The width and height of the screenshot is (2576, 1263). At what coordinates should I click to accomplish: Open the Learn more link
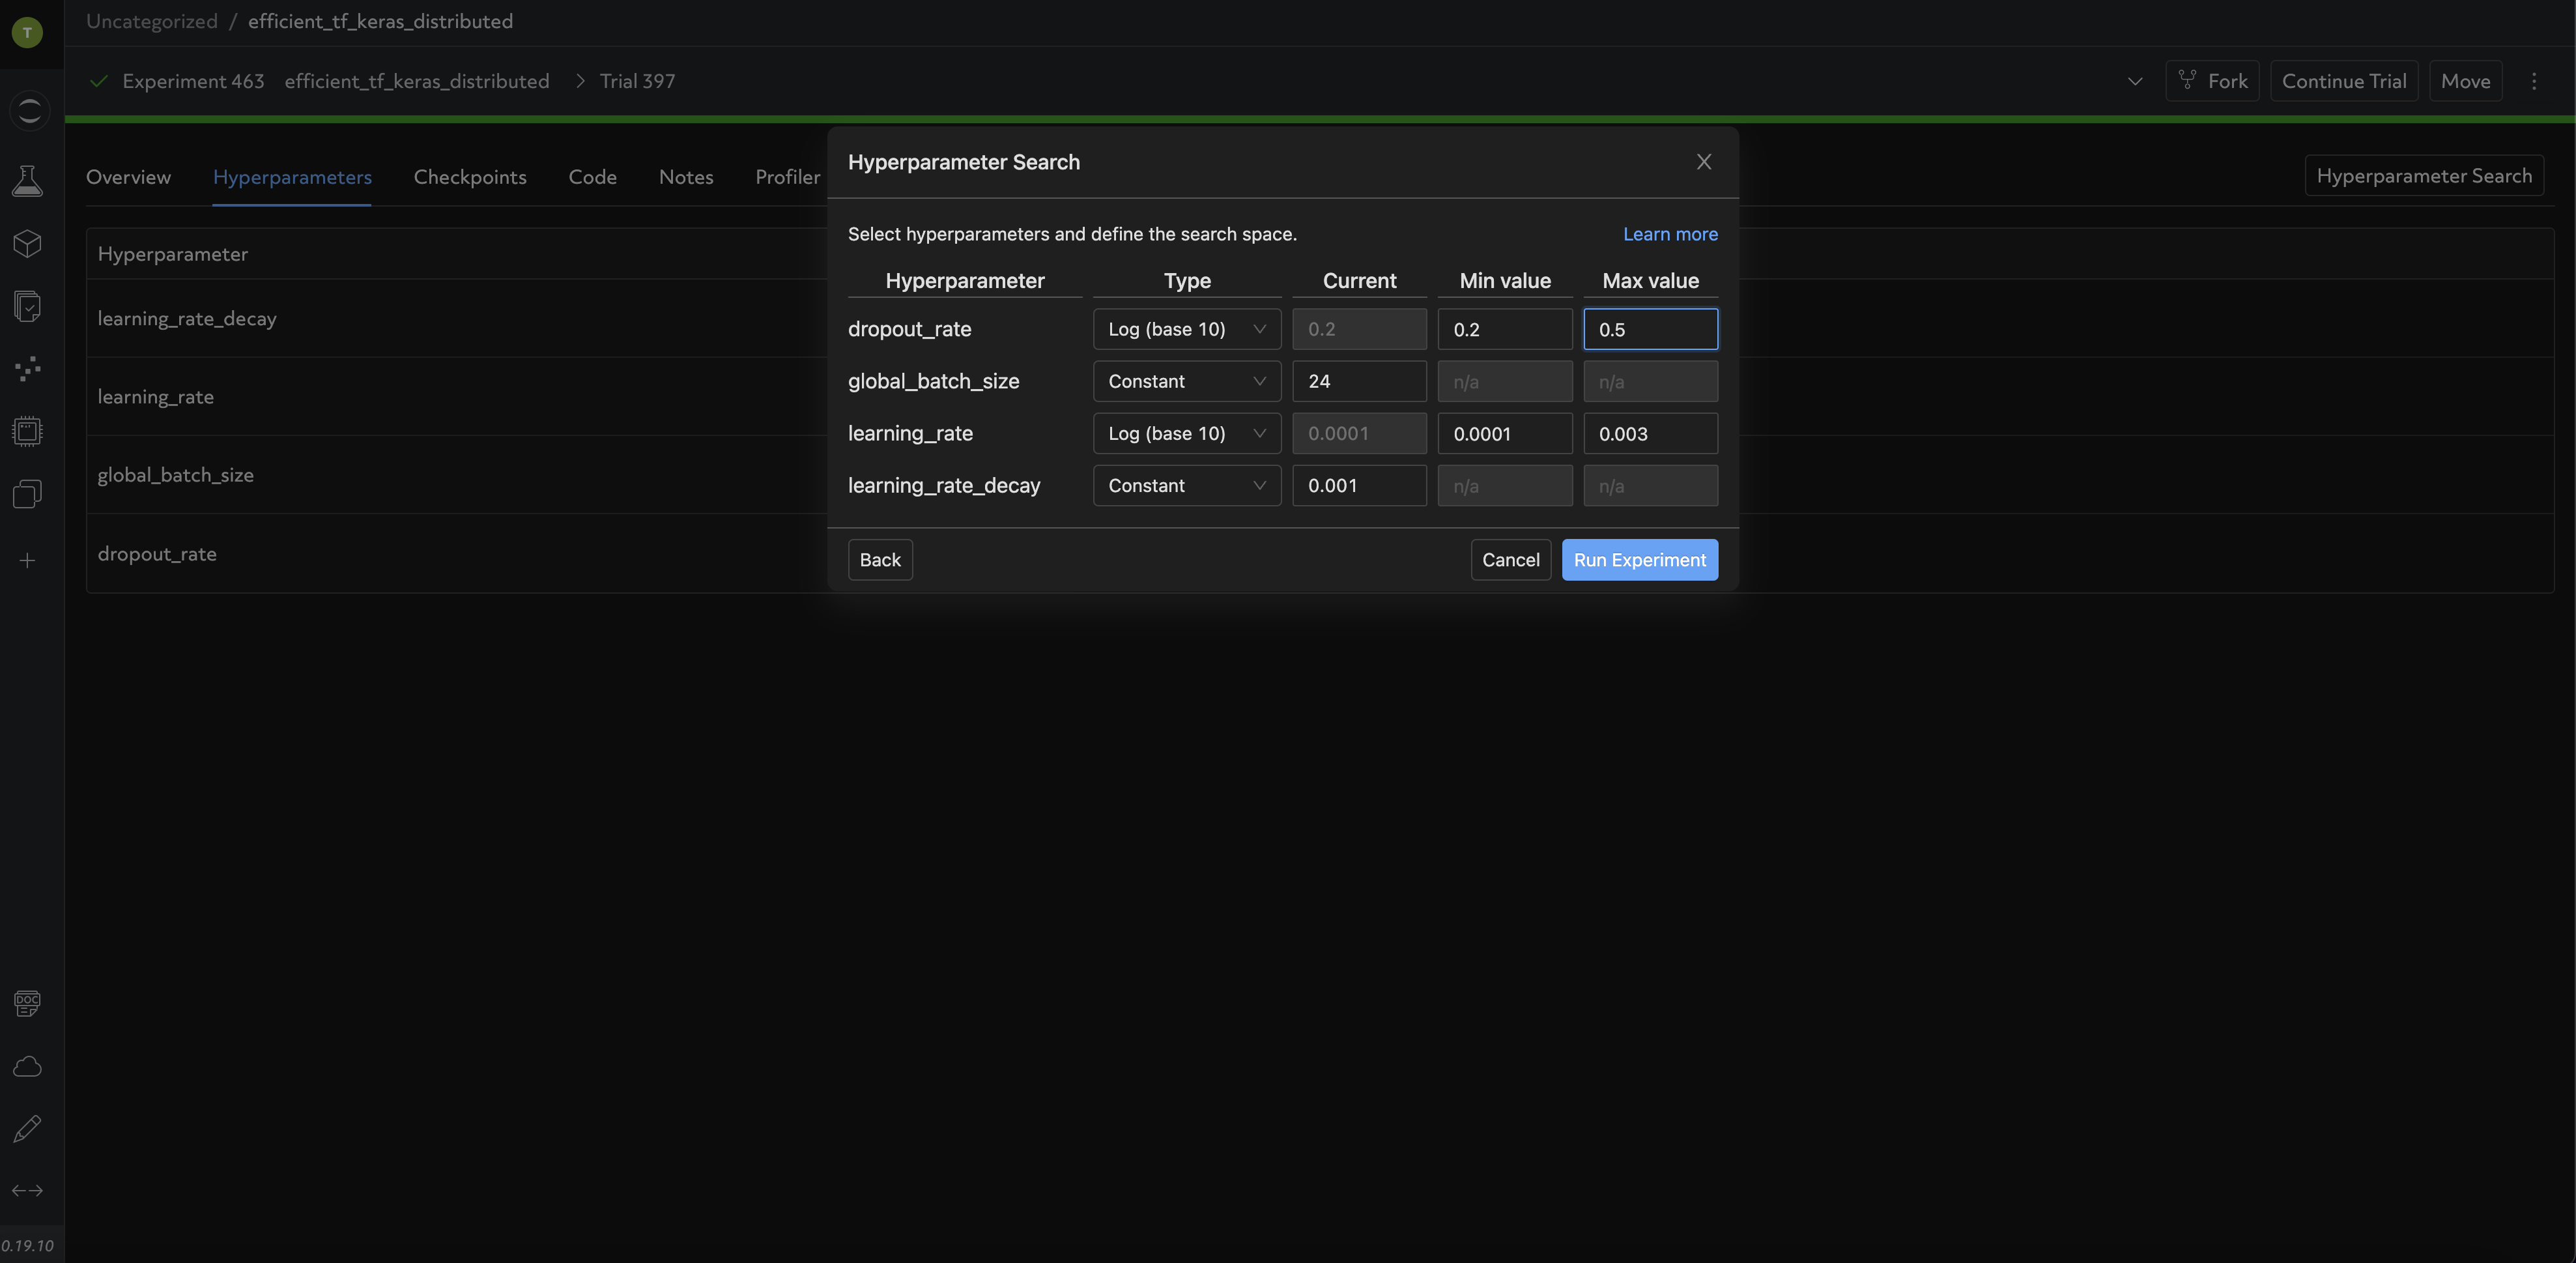coord(1669,234)
